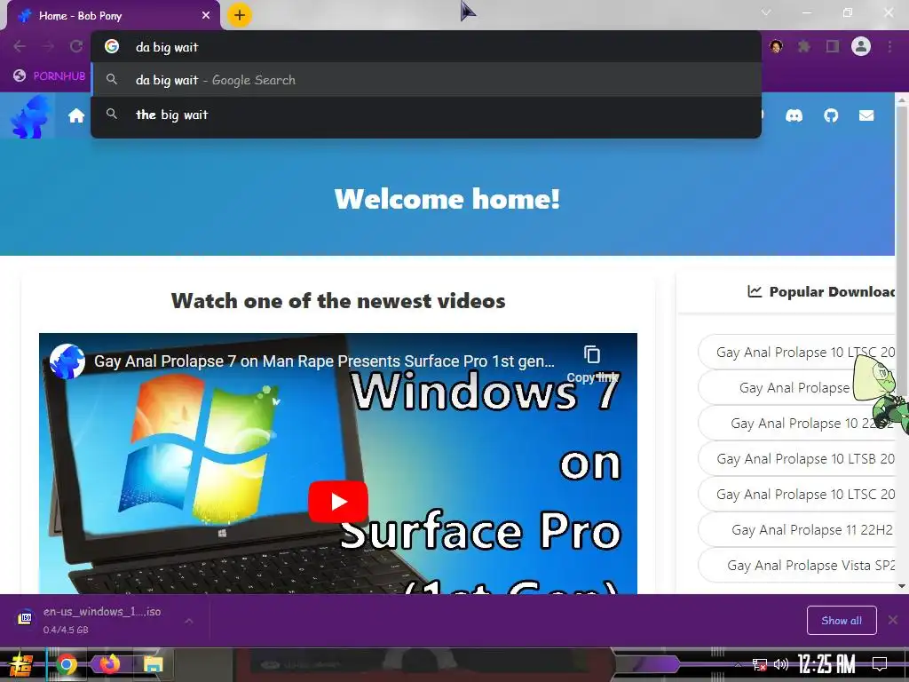Click the page scrollbar down arrow

[902, 586]
